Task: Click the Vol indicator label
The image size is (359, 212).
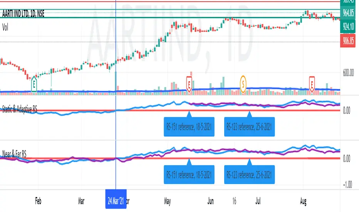Action: coord(5,27)
